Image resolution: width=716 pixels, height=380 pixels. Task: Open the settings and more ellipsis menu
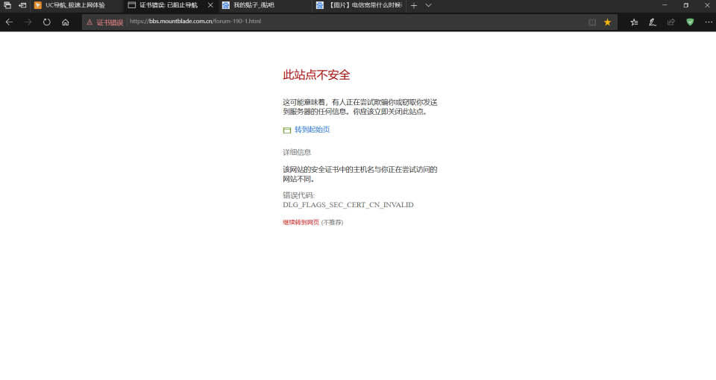[x=709, y=22]
